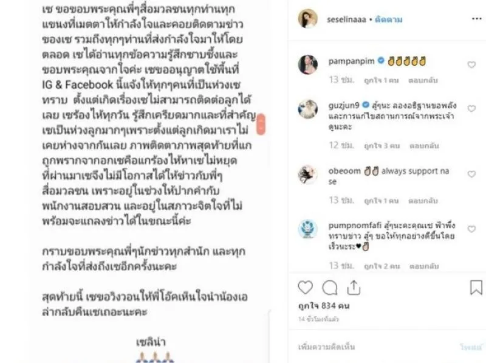The width and height of the screenshot is (486, 363).
Task: Open pampanpim's profile avatar
Action: point(307,64)
